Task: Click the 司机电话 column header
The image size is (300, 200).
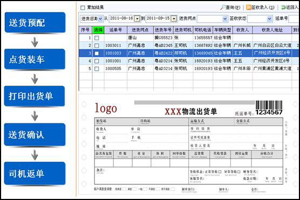Action: [203, 30]
